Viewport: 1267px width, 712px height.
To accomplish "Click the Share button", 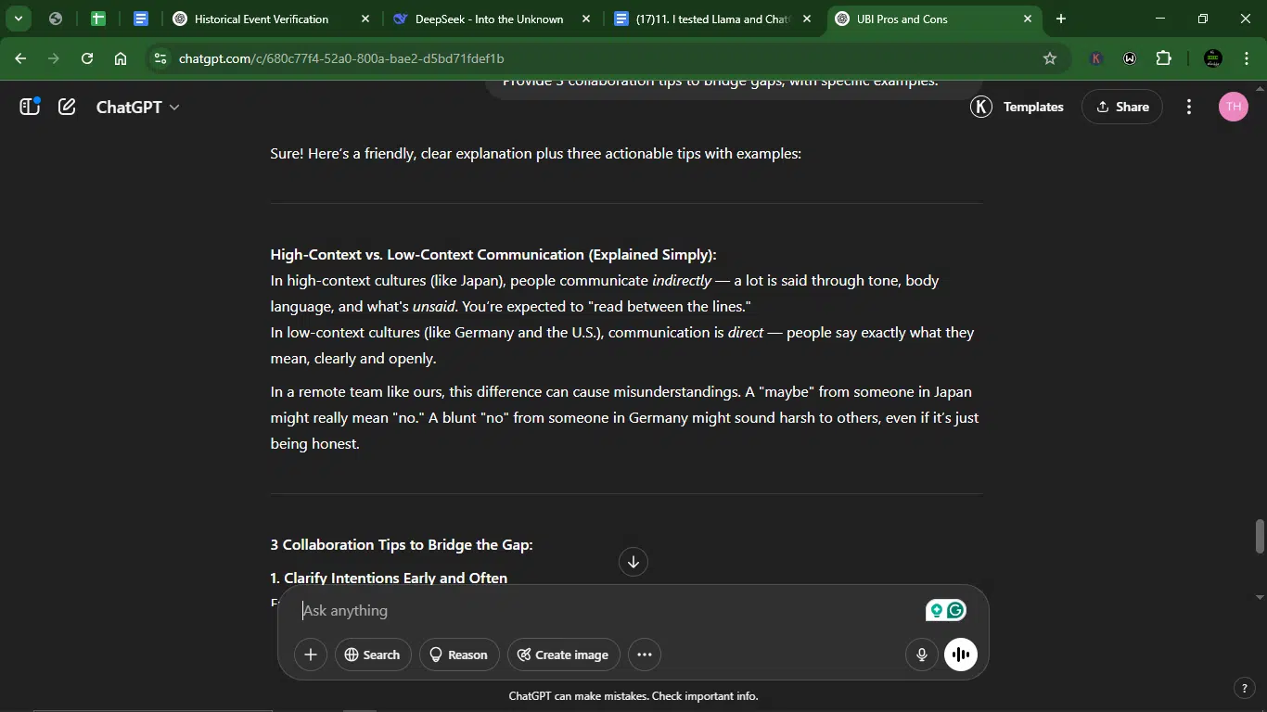I will pyautogui.click(x=1122, y=107).
